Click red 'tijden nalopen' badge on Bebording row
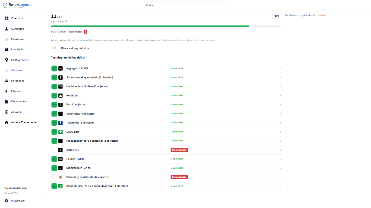This screenshot has width=371, height=208. pos(179,177)
